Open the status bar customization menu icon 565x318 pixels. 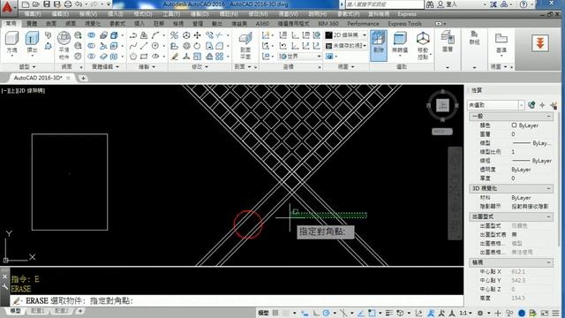click(x=555, y=313)
